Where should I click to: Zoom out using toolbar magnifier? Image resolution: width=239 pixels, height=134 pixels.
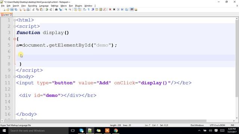coord(70,10)
